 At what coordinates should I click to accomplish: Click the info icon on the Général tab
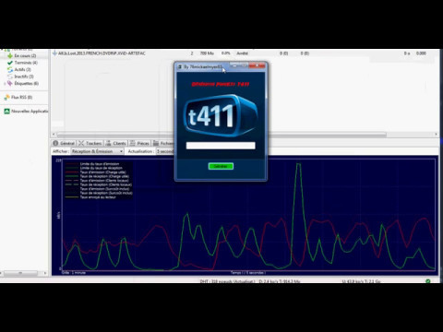coord(55,143)
